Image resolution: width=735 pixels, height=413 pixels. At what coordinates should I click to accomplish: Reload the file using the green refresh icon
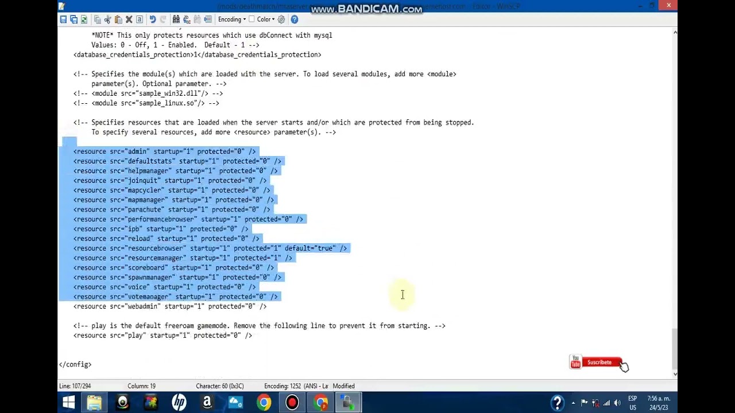[x=84, y=20]
